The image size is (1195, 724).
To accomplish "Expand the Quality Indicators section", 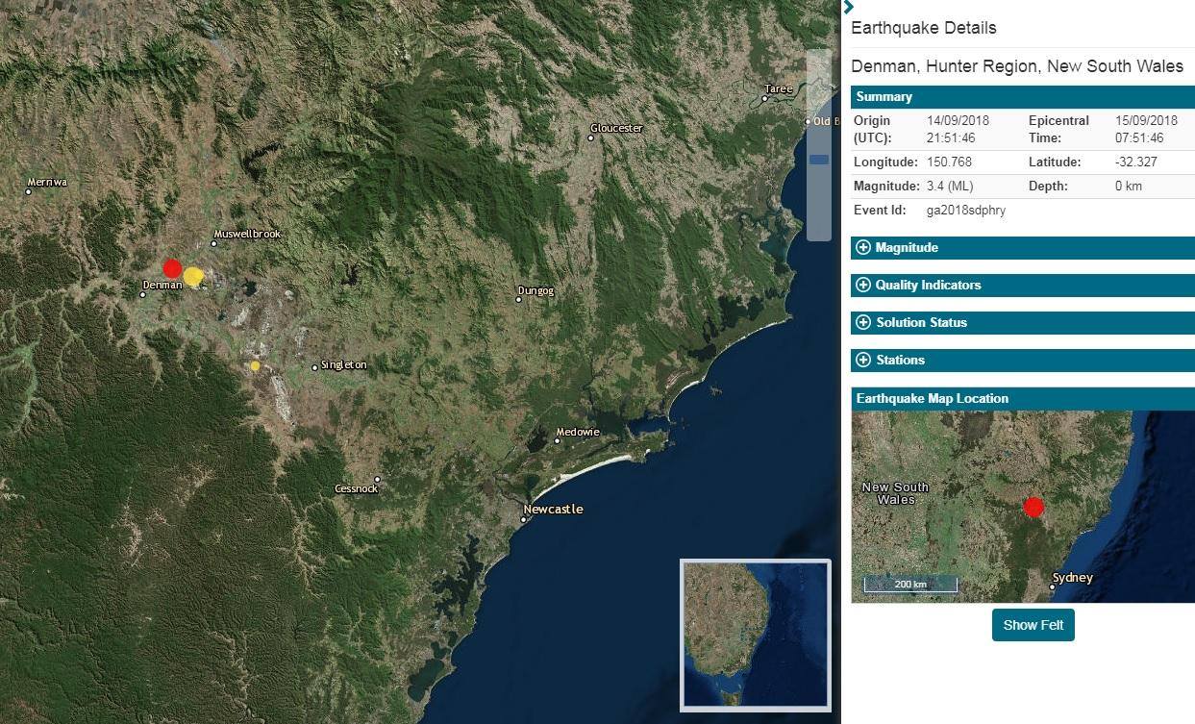I will (x=862, y=285).
